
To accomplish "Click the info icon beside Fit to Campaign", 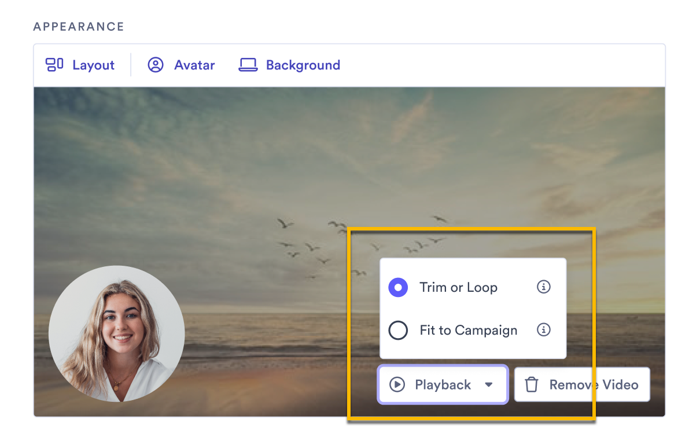I will (543, 330).
